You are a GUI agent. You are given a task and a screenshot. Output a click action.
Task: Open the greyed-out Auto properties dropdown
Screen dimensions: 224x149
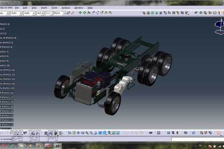tap(49, 13)
